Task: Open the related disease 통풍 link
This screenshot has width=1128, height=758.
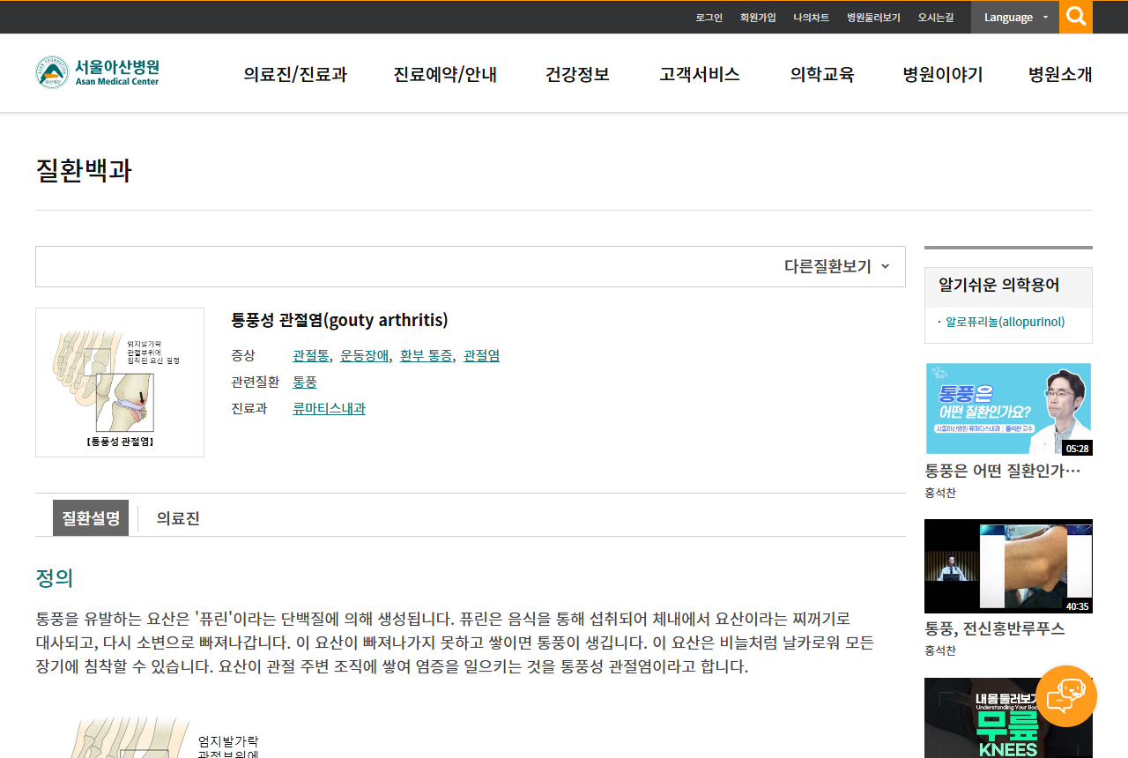Action: [305, 382]
